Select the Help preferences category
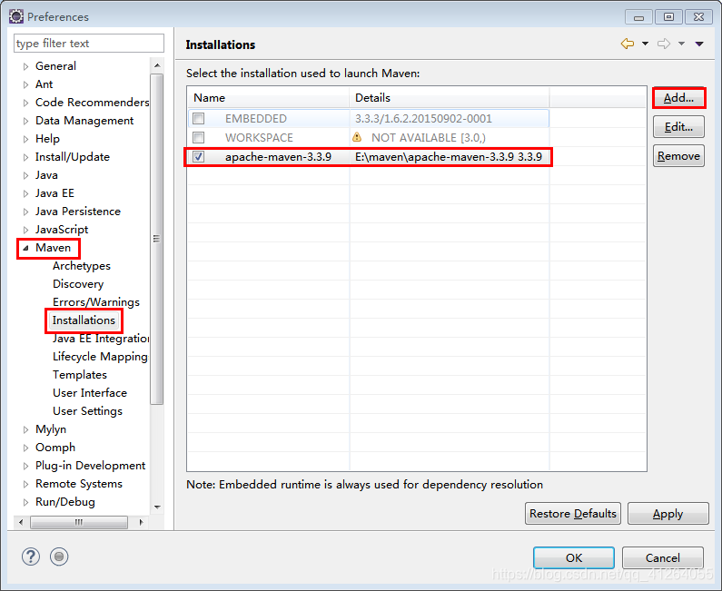This screenshot has width=722, height=591. pos(47,139)
